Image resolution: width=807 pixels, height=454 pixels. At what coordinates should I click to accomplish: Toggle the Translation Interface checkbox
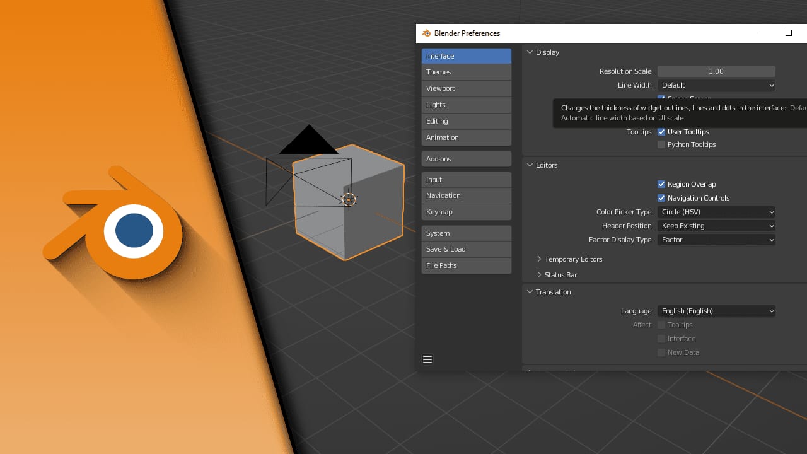coord(661,339)
